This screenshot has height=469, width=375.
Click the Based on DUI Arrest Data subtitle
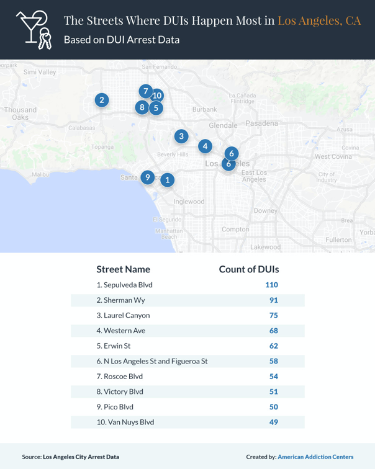[122, 40]
